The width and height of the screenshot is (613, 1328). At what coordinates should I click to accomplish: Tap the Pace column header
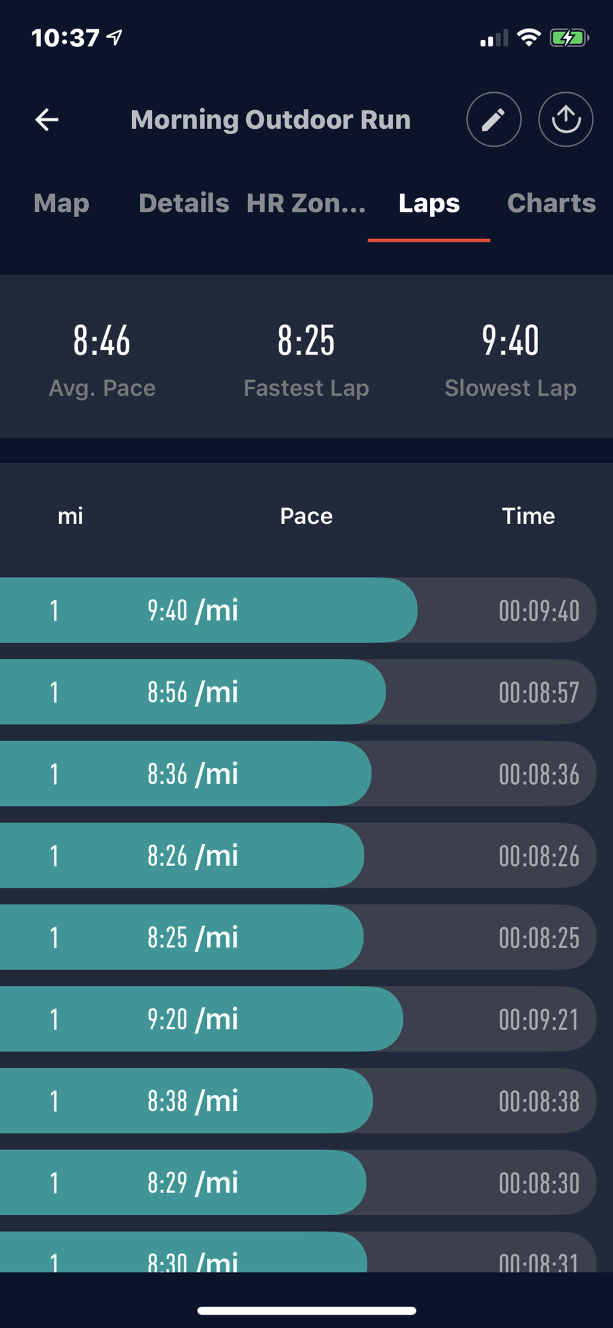pyautogui.click(x=306, y=516)
